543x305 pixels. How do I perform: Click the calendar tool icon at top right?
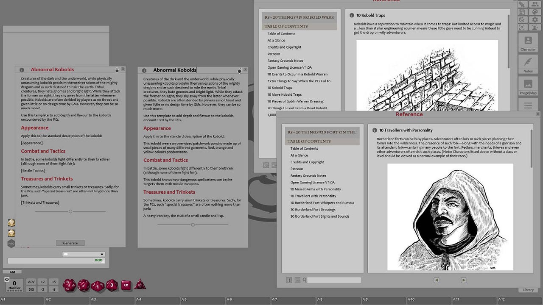point(523,12)
